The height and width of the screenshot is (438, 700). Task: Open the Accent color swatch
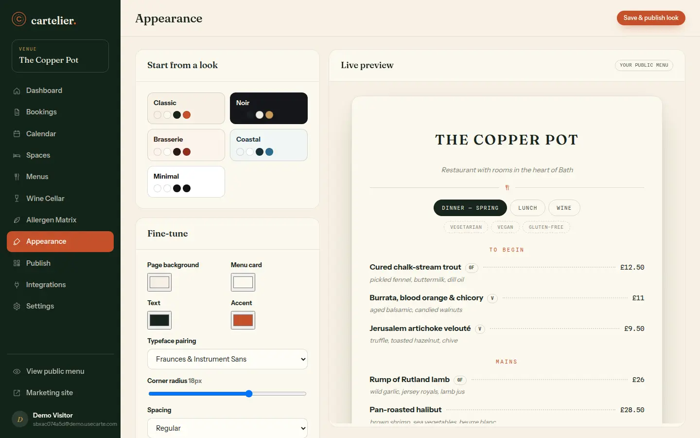(x=243, y=320)
